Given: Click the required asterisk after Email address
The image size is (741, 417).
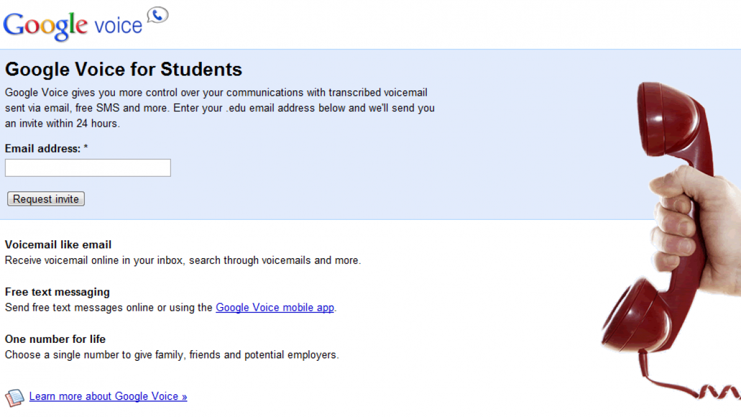Looking at the screenshot, I should (86, 149).
